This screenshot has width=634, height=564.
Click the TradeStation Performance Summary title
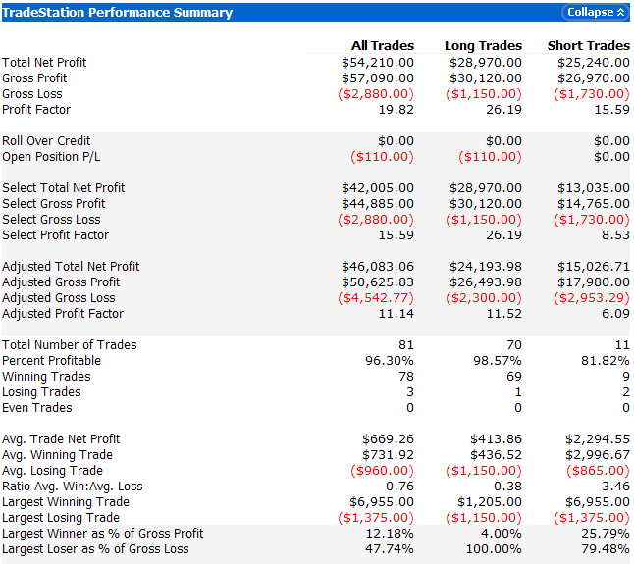click(x=118, y=13)
